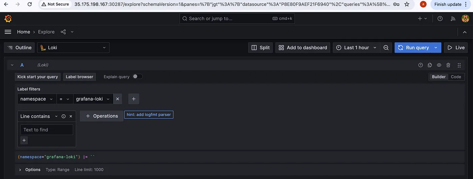
Task: Click the Line contains info icon
Action: point(64,116)
